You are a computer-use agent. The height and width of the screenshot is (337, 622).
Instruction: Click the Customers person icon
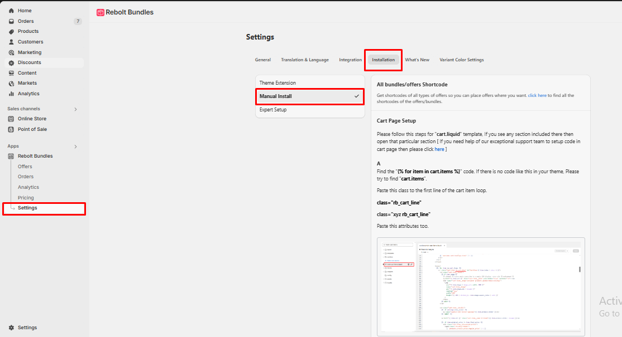click(11, 42)
